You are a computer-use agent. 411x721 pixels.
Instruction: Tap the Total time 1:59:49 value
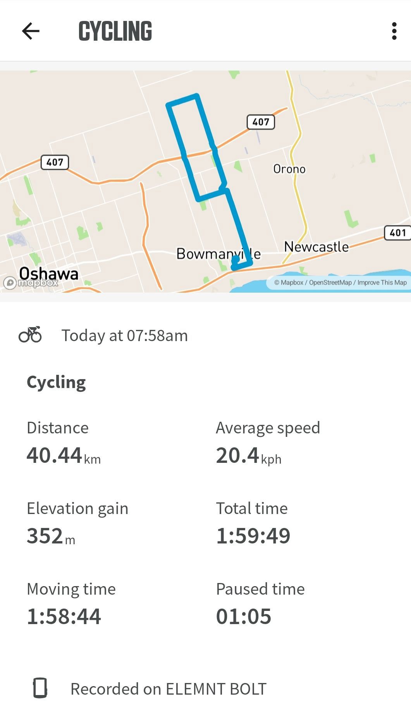point(253,536)
